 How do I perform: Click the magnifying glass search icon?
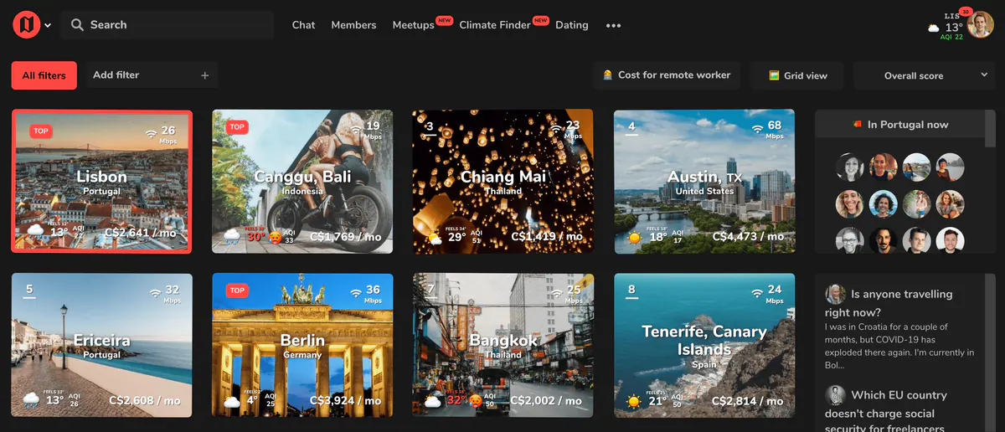[x=77, y=25]
